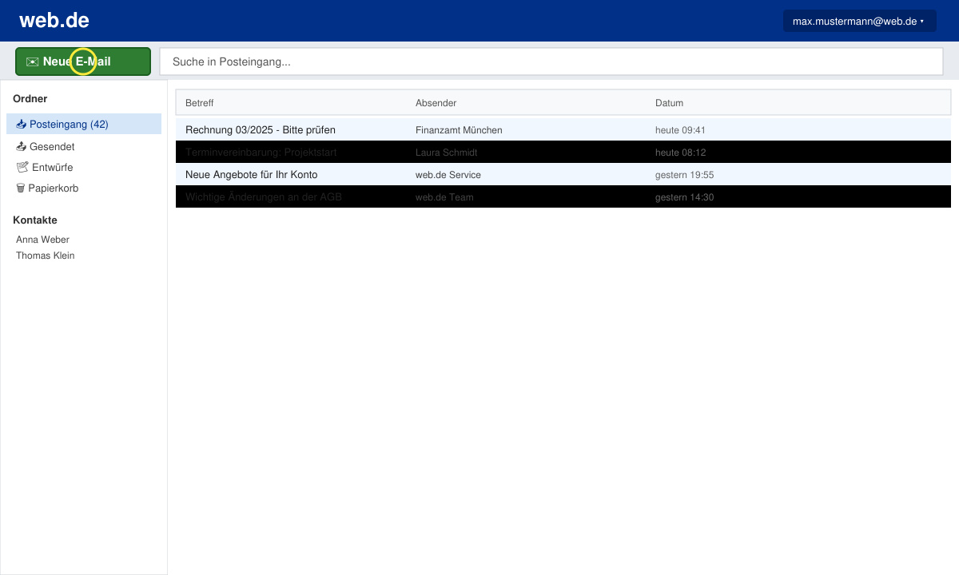Open mail "Wichtige Änderungen an der AGB"
959x575 pixels.
pyautogui.click(x=264, y=196)
